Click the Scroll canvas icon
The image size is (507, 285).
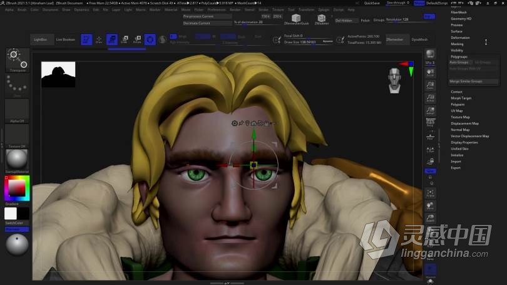pos(431,73)
